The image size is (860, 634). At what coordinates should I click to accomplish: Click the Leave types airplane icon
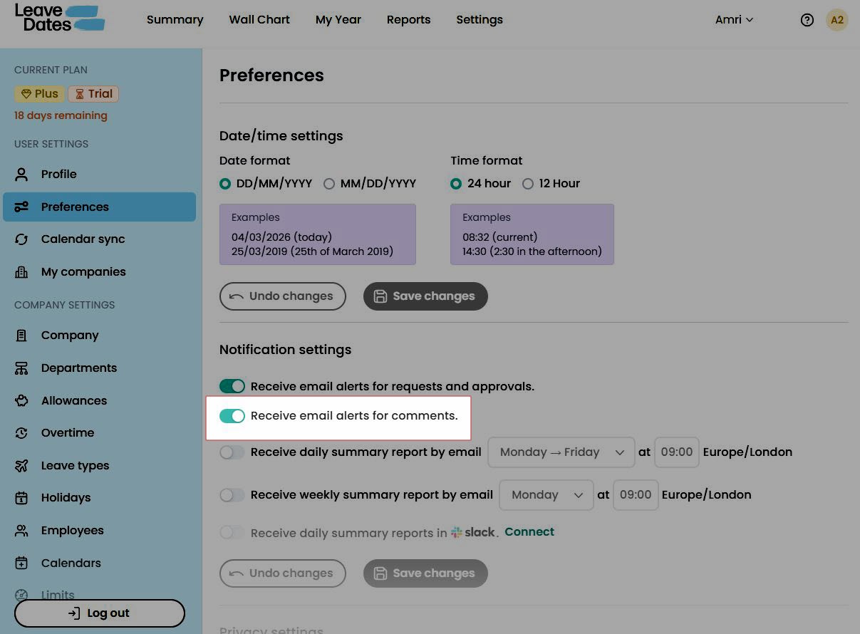point(21,466)
